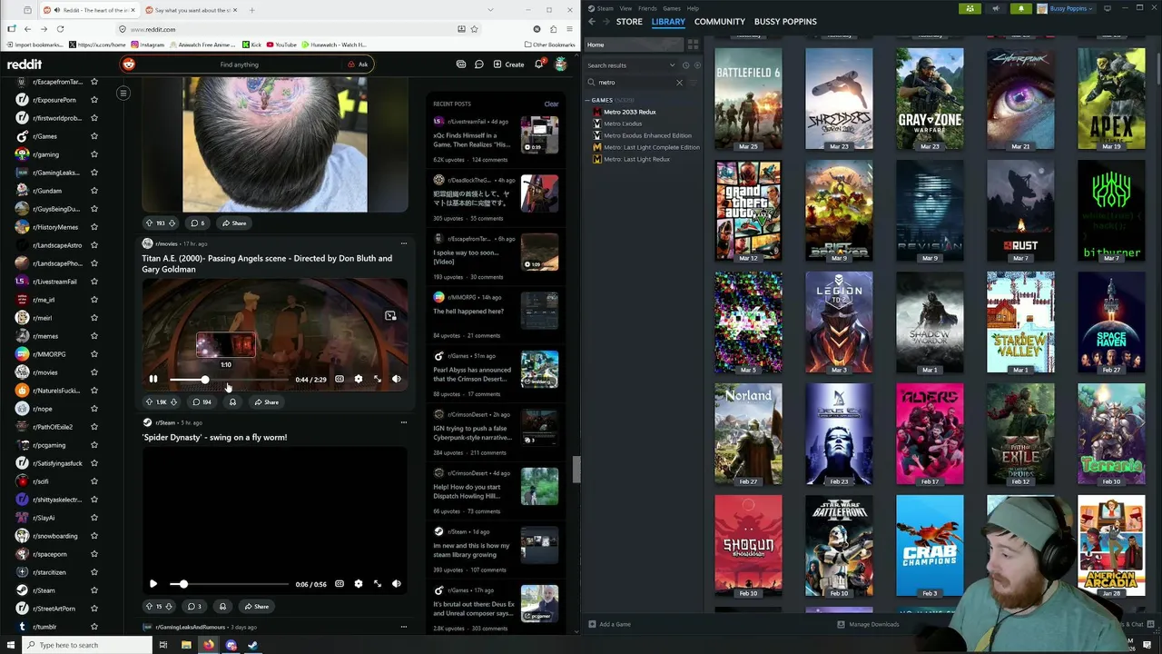The image size is (1162, 654).
Task: Open Reddit chat icon in header
Action: coord(479,64)
